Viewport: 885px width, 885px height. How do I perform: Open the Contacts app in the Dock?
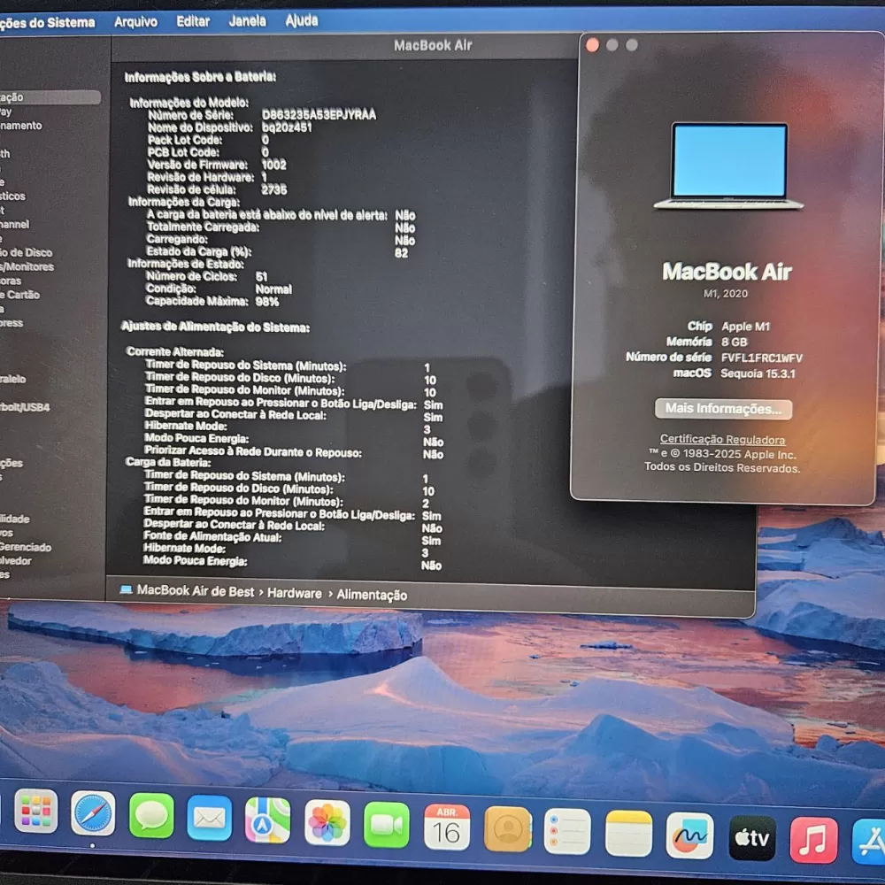pyautogui.click(x=507, y=830)
